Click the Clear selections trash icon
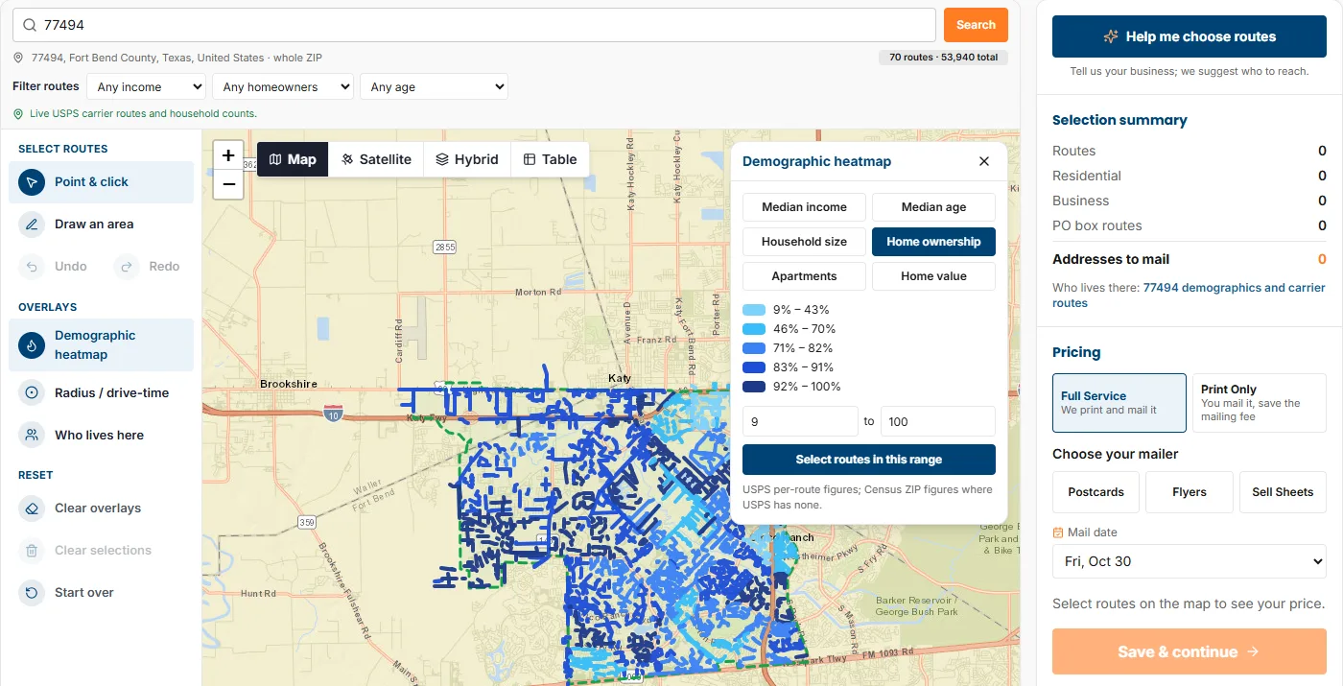This screenshot has width=1343, height=686. [32, 551]
